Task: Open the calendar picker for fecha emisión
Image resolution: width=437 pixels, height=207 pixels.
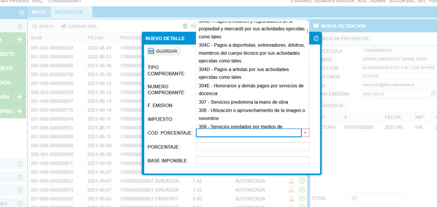Action: coord(434,94)
